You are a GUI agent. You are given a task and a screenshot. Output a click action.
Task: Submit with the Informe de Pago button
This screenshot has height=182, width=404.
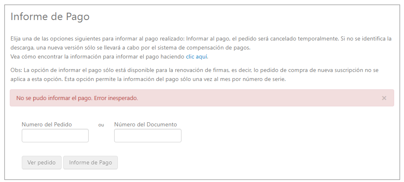(x=90, y=162)
